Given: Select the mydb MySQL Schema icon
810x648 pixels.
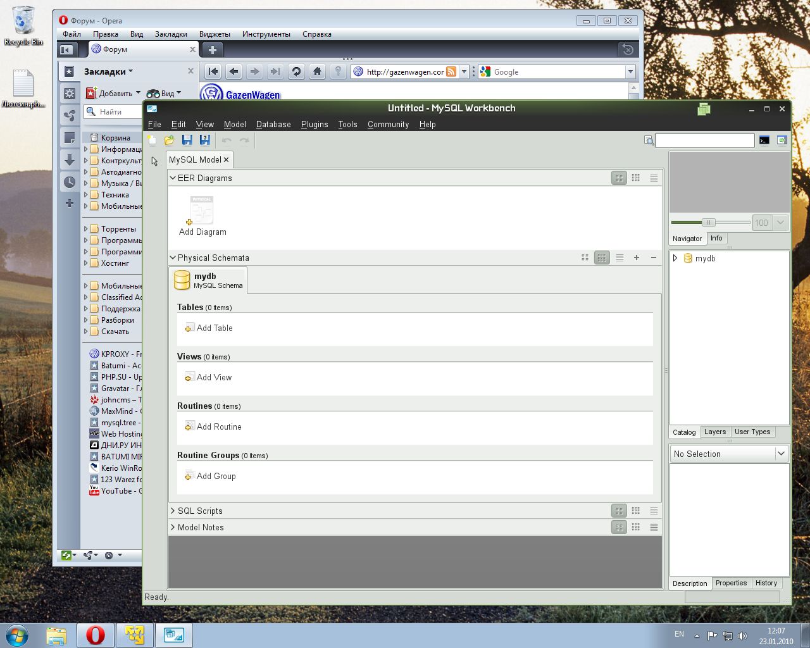Looking at the screenshot, I should click(182, 280).
